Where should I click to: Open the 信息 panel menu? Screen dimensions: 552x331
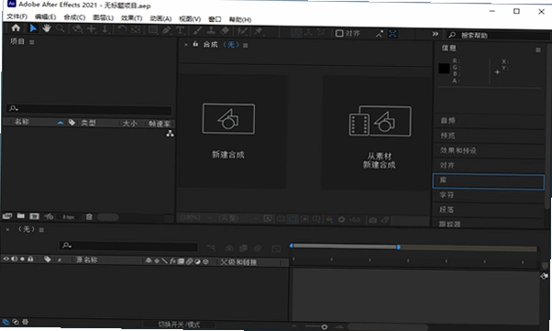point(538,50)
